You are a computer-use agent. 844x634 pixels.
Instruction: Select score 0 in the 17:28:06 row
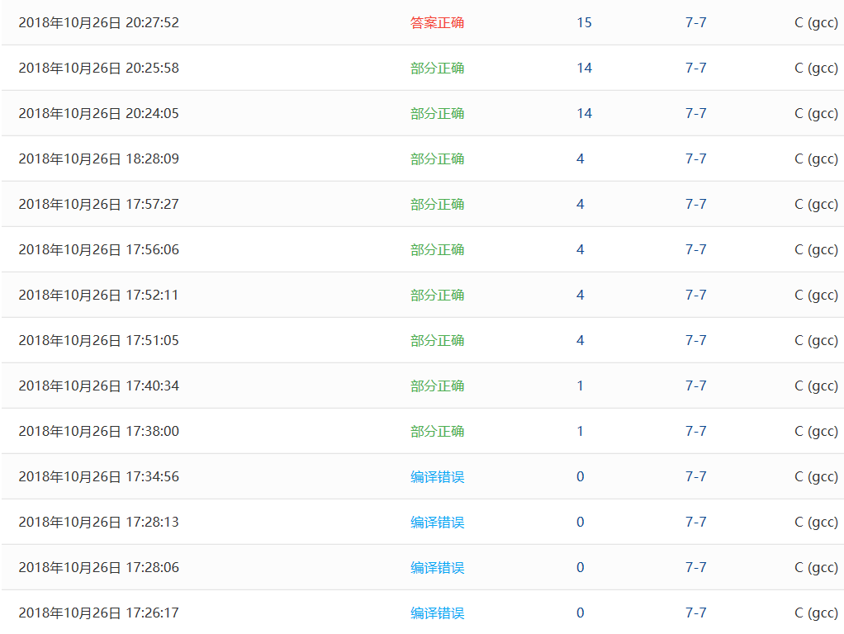[581, 567]
